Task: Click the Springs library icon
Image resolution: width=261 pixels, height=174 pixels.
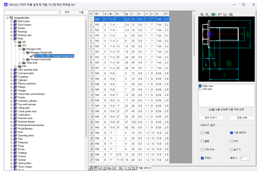Action: (x=15, y=160)
